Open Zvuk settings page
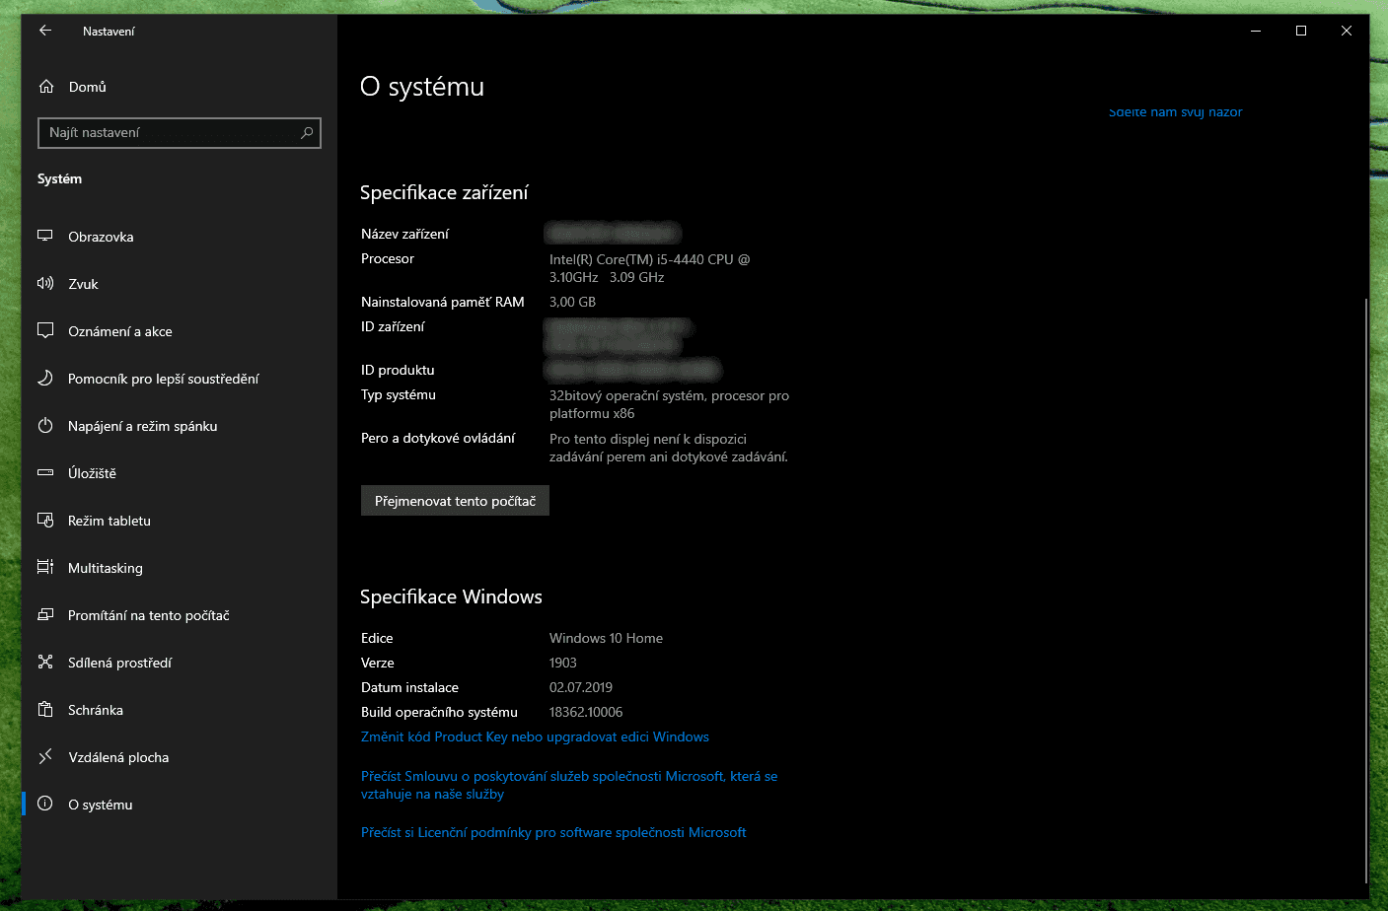The height and width of the screenshot is (911, 1388). (83, 284)
